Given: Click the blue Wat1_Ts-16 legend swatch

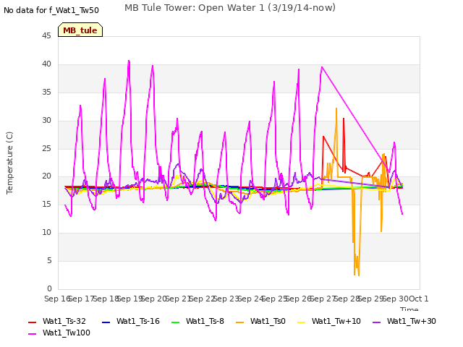Looking at the screenshot, I should 106,322.
